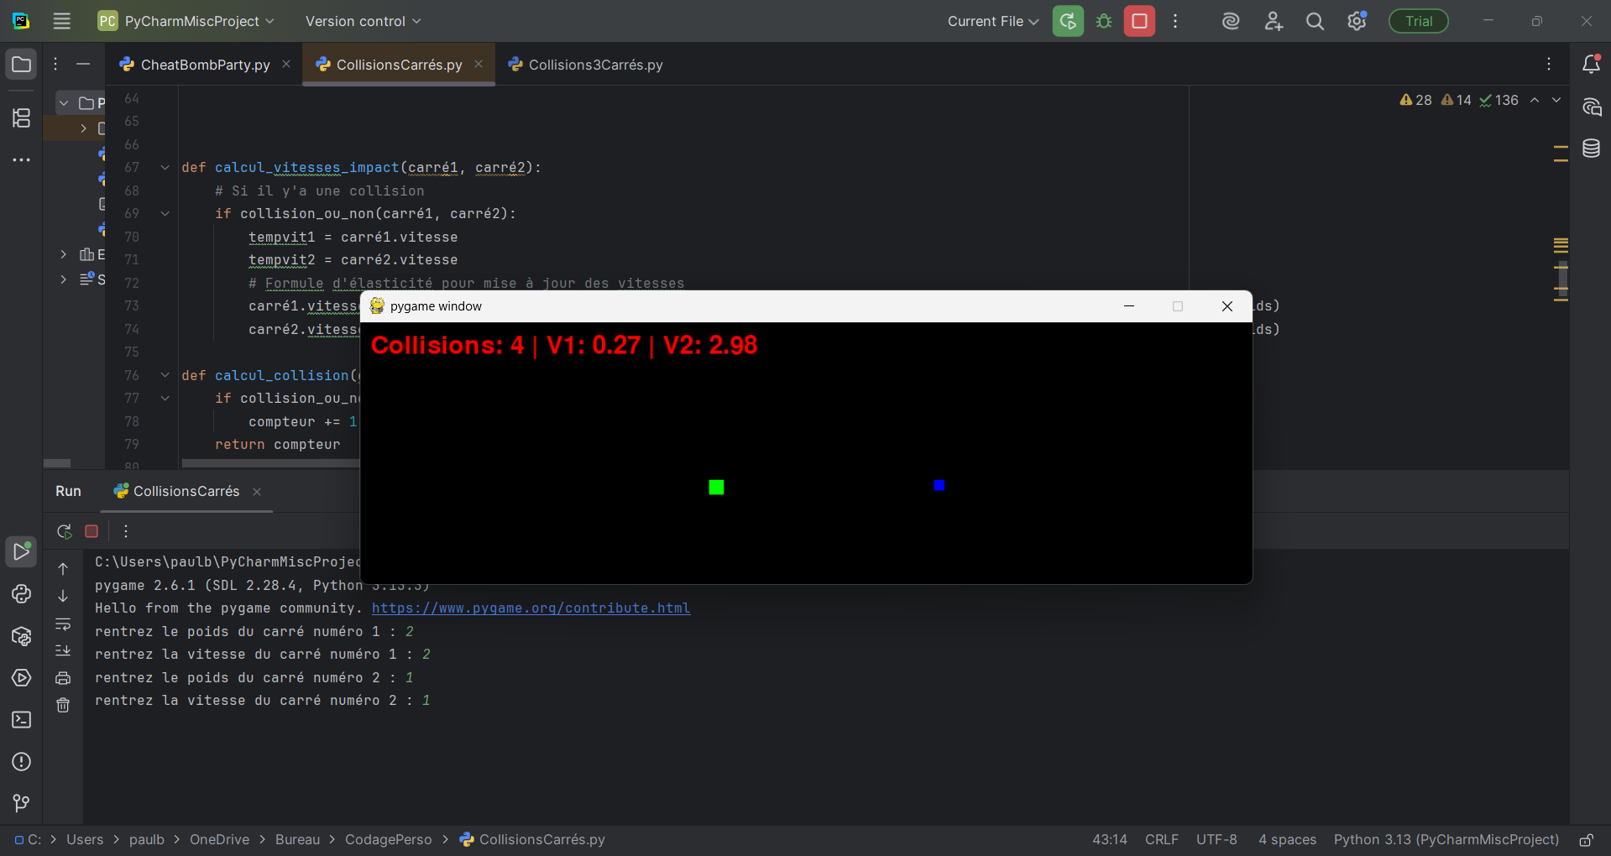
Task: Open the Git version control tool window
Action: point(21,803)
